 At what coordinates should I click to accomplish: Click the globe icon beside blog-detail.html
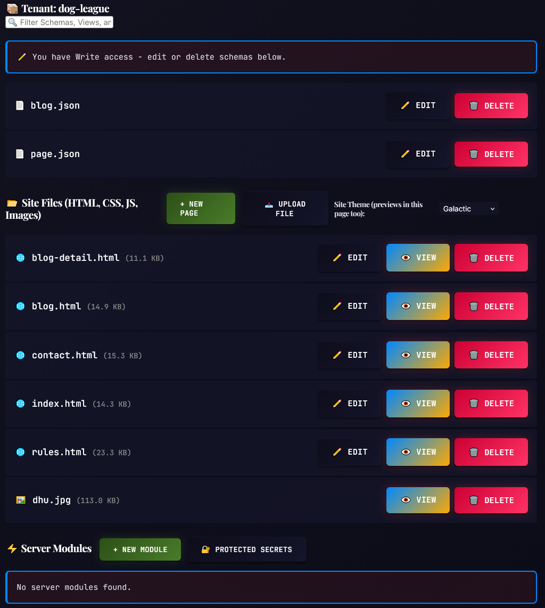click(x=21, y=258)
